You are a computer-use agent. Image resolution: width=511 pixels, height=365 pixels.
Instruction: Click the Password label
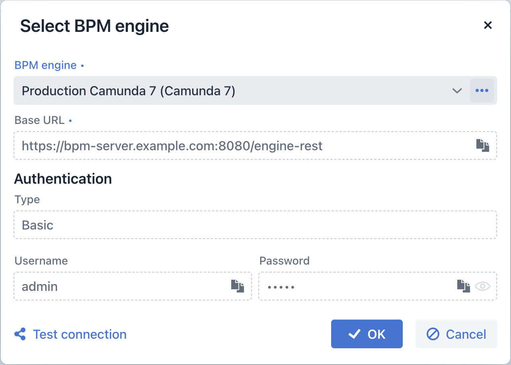click(285, 261)
